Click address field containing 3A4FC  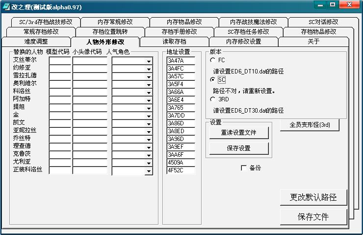point(181,69)
